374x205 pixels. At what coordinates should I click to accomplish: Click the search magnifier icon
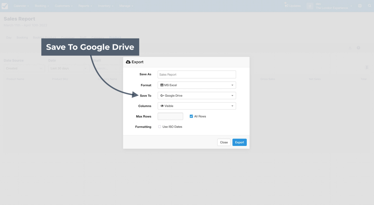tap(370, 6)
